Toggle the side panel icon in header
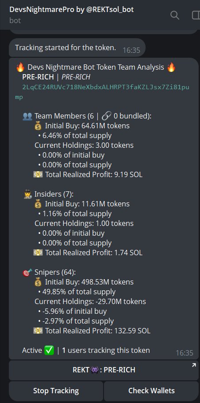 [x=196, y=15]
